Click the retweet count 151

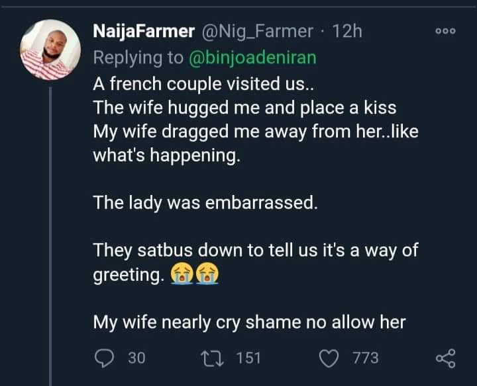click(248, 358)
